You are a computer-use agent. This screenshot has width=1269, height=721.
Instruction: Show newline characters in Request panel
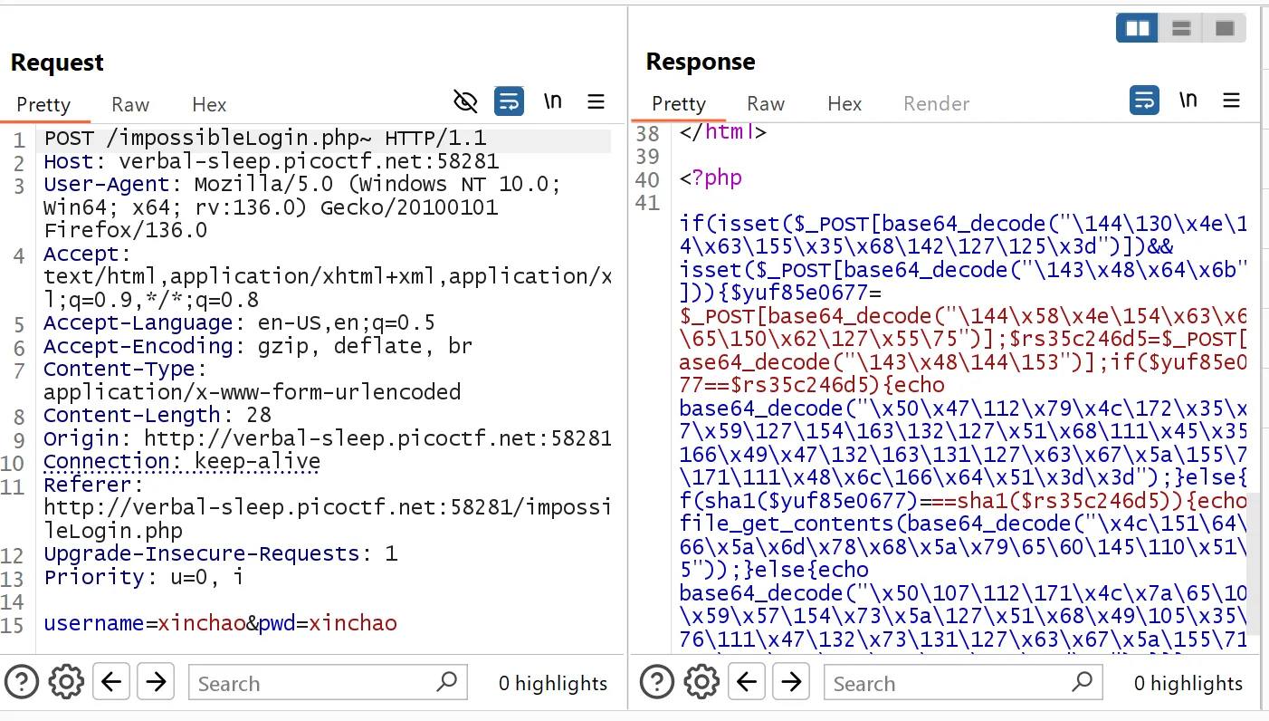552,101
